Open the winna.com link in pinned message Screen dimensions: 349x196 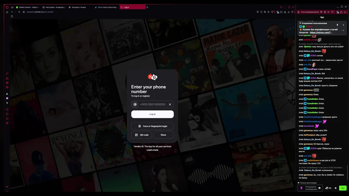(321, 32)
